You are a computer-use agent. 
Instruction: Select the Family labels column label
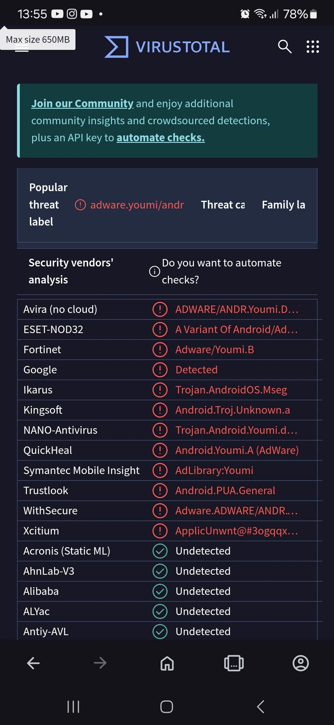pyautogui.click(x=283, y=205)
